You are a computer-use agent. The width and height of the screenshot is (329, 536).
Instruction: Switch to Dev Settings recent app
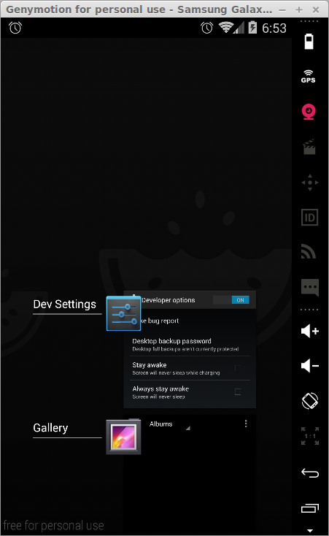(65, 304)
